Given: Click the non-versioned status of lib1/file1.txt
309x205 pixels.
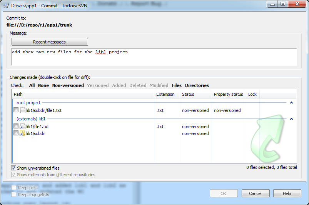Looking at the screenshot, I should [x=195, y=127].
